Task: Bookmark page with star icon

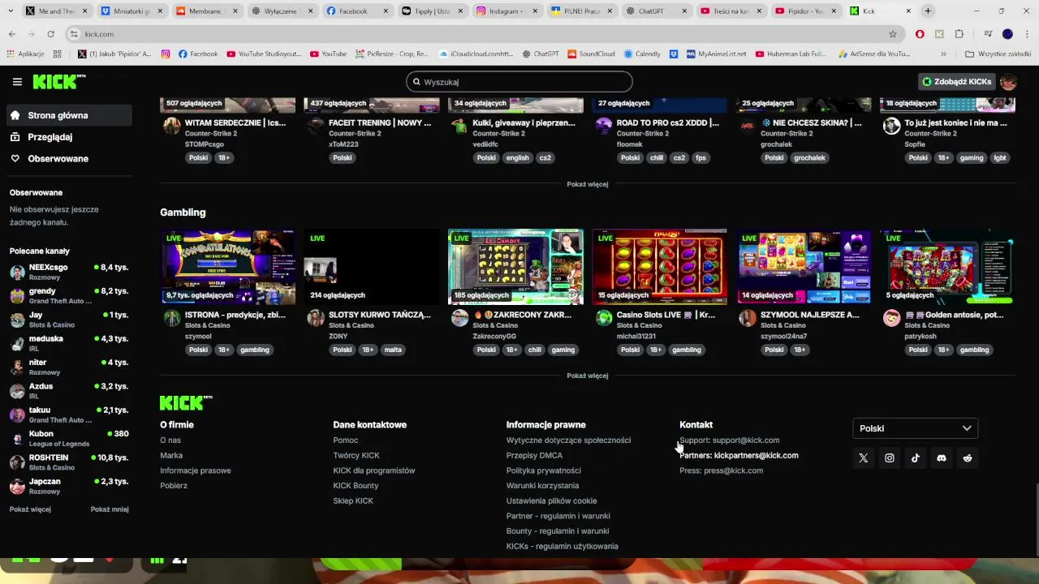Action: (893, 34)
